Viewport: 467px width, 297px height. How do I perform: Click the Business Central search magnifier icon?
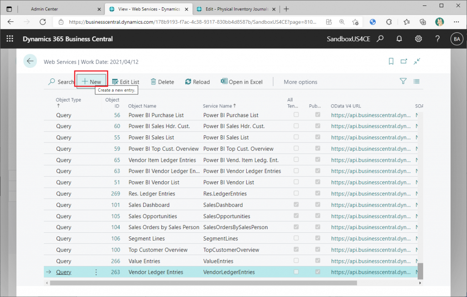tap(380, 39)
